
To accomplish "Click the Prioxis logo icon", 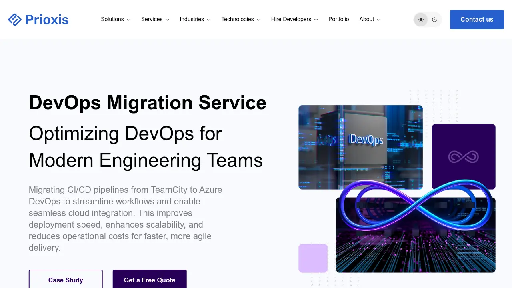I will [x=15, y=19].
